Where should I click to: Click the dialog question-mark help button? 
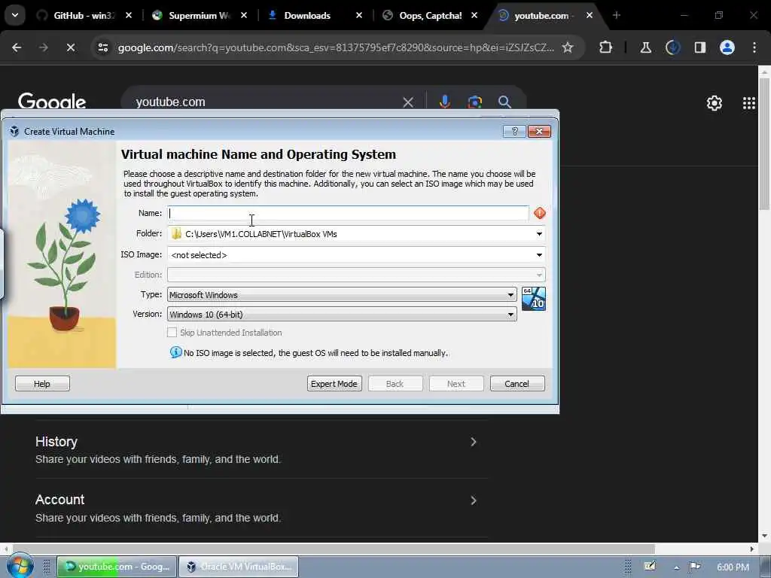point(514,131)
